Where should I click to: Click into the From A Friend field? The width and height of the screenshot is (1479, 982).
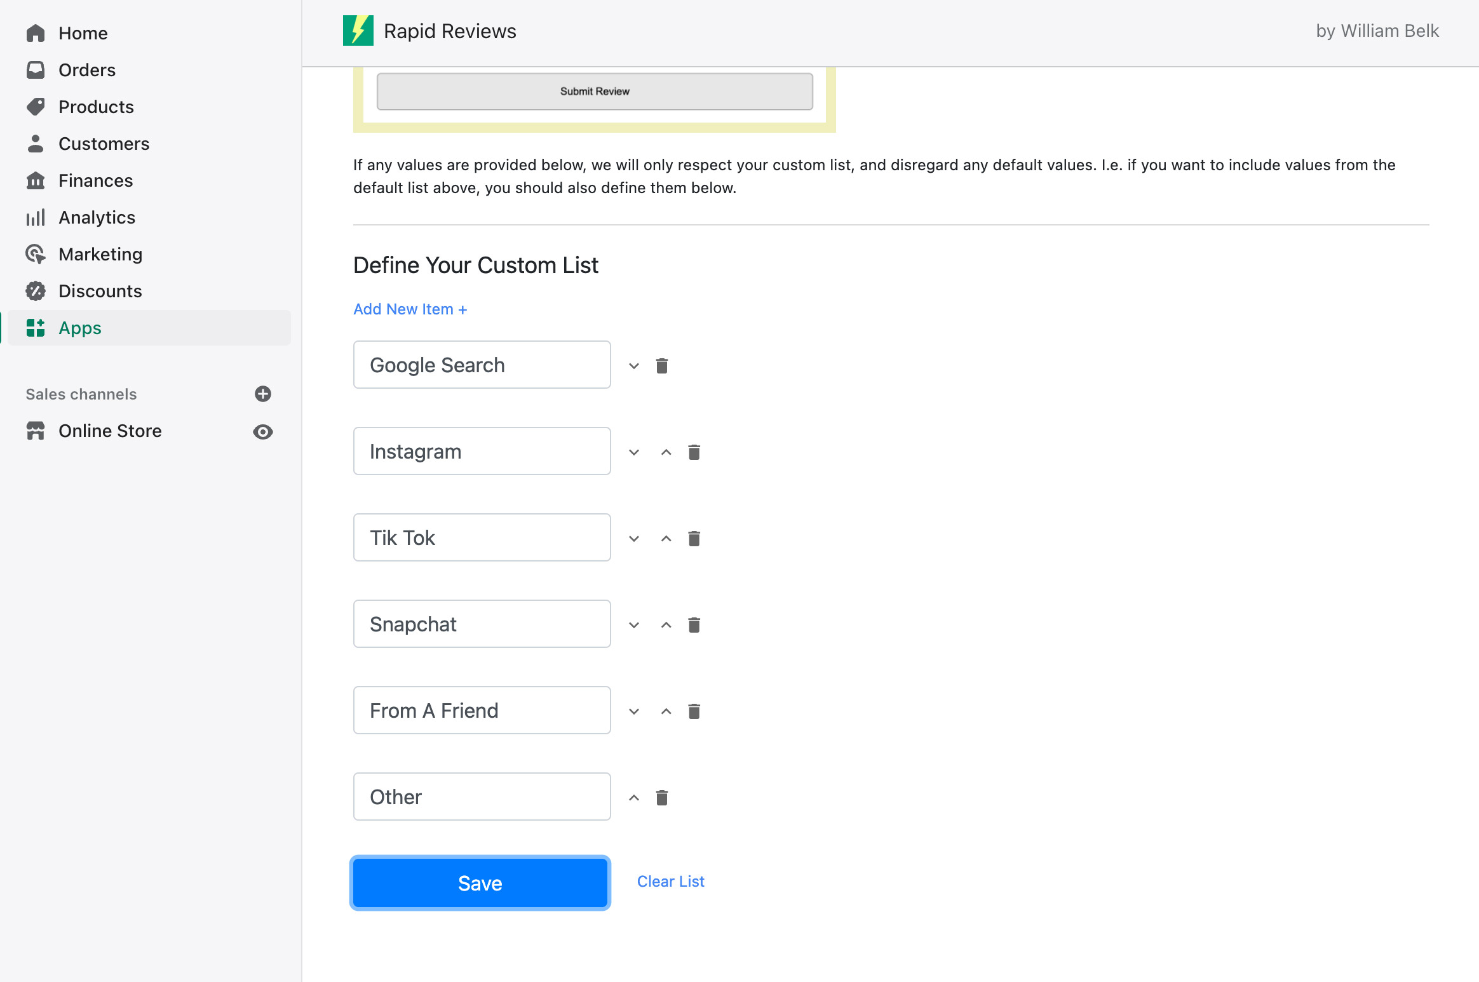[482, 710]
